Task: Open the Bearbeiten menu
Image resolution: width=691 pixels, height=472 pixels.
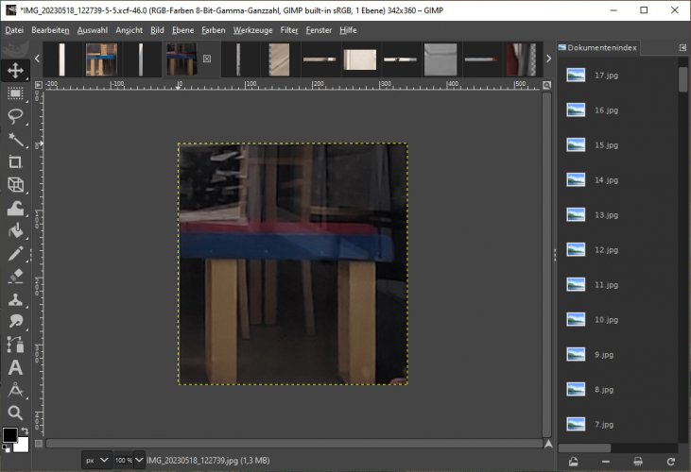Action: [x=50, y=30]
